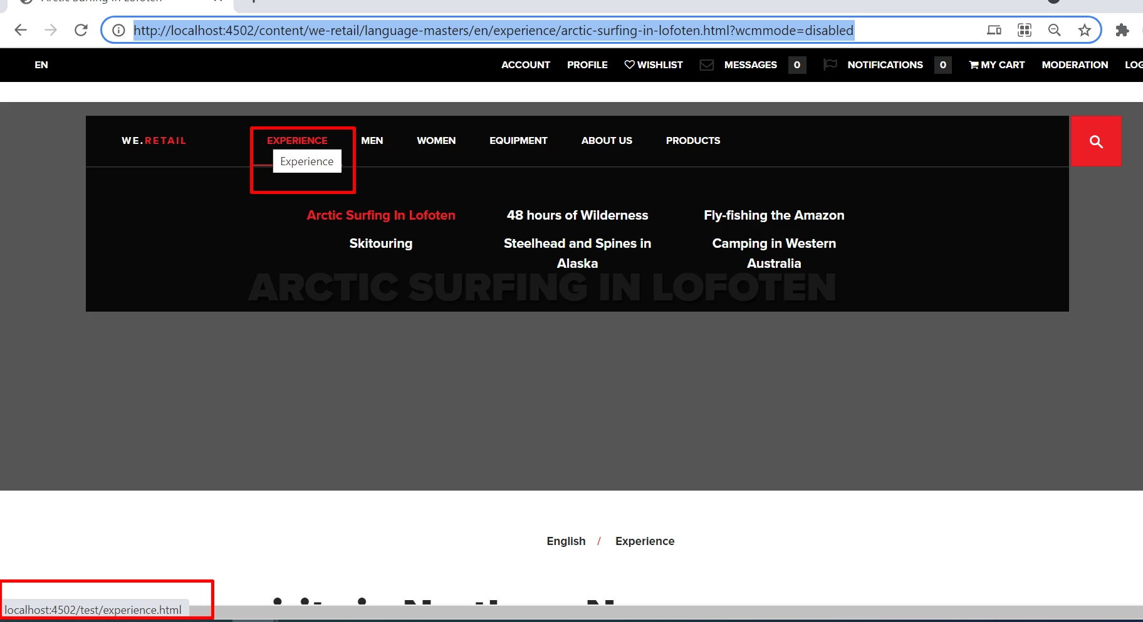
Task: Open 48 hours of Wilderness link
Action: [x=578, y=215]
